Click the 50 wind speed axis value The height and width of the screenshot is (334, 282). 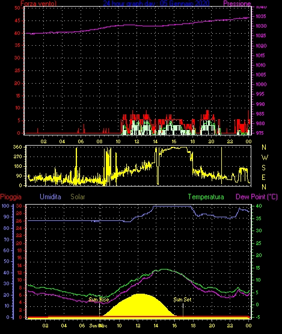[x=17, y=8]
